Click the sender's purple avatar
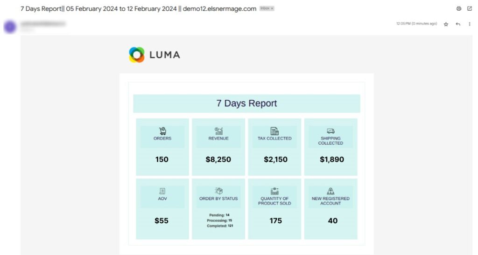 click(10, 27)
